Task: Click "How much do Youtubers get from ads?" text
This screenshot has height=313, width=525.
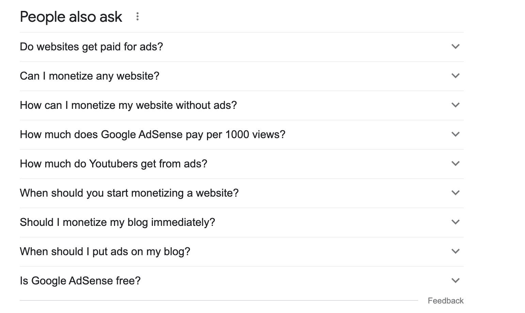Action: [x=113, y=164]
